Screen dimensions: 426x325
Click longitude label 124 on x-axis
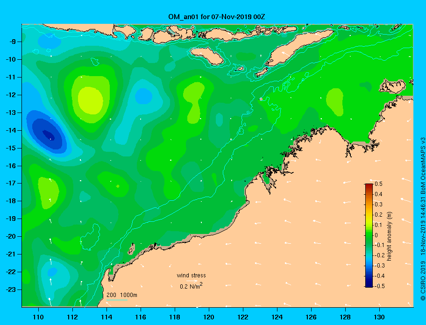point(277,317)
